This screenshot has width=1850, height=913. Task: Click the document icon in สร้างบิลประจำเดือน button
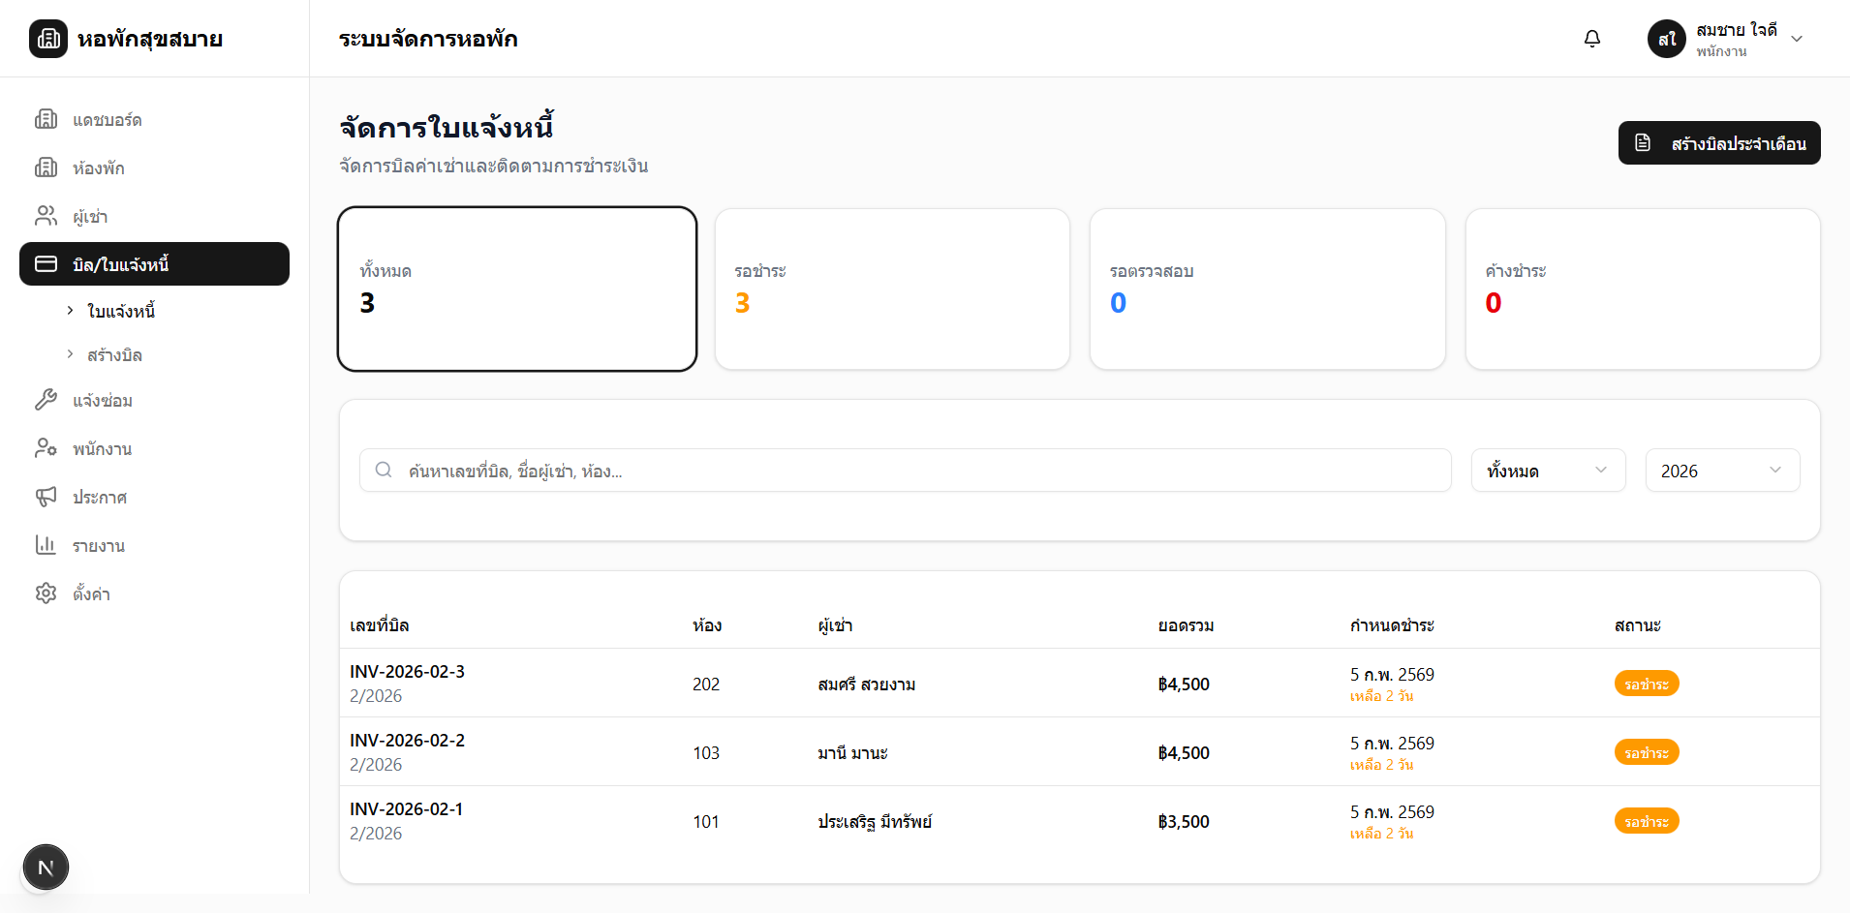1643,142
